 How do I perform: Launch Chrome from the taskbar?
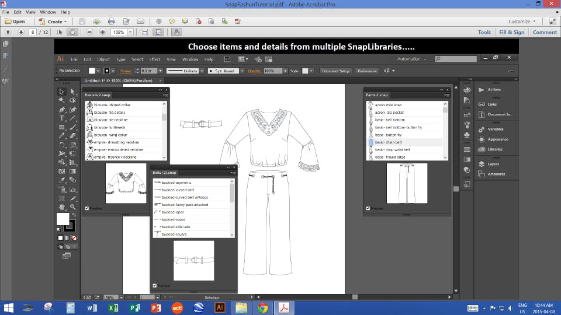(x=262, y=307)
